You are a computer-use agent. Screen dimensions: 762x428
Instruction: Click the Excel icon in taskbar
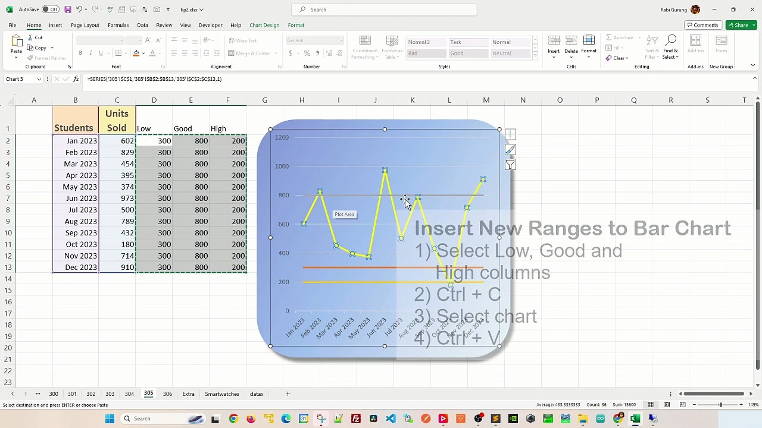coord(635,418)
